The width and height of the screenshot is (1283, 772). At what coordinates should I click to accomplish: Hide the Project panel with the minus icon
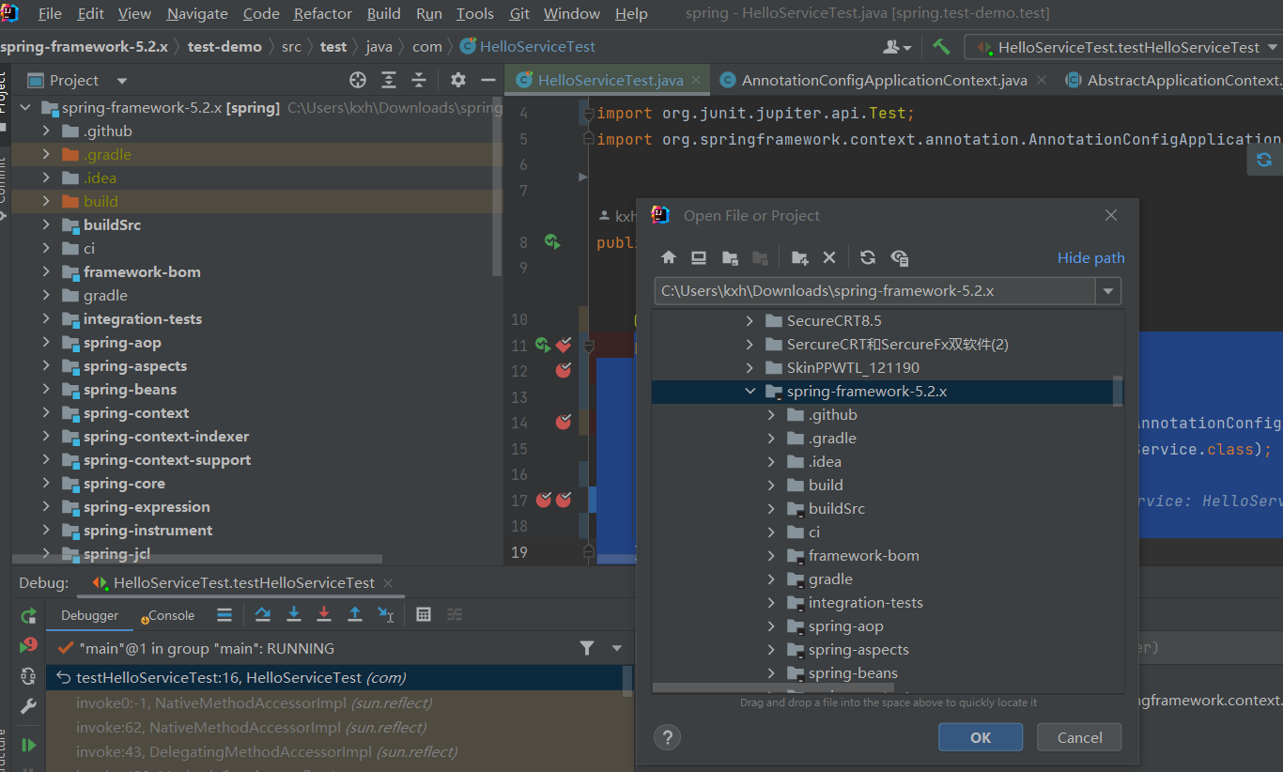[487, 80]
